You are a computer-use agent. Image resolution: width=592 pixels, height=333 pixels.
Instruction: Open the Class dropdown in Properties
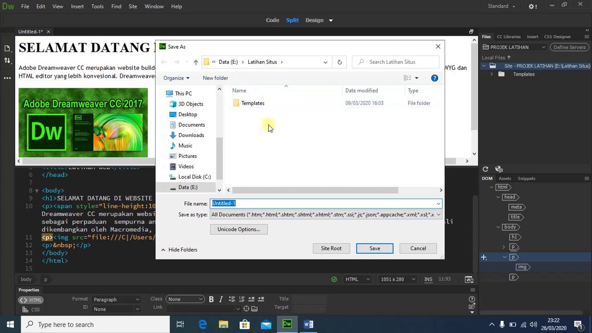pyautogui.click(x=185, y=299)
